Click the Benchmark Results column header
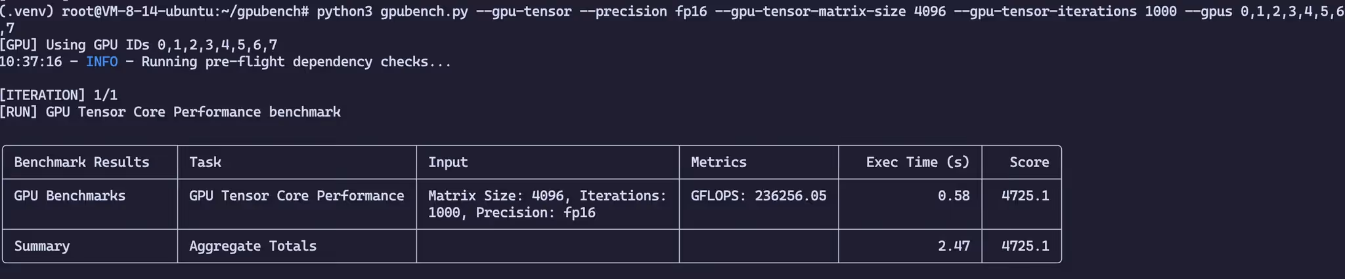 81,162
